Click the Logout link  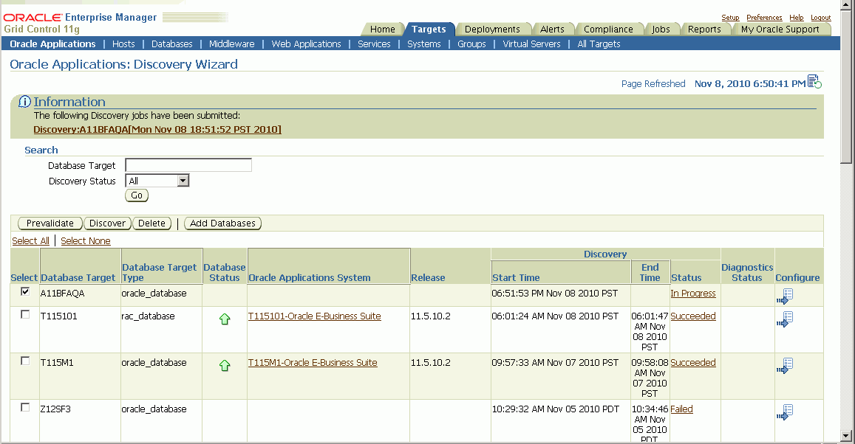click(x=821, y=18)
